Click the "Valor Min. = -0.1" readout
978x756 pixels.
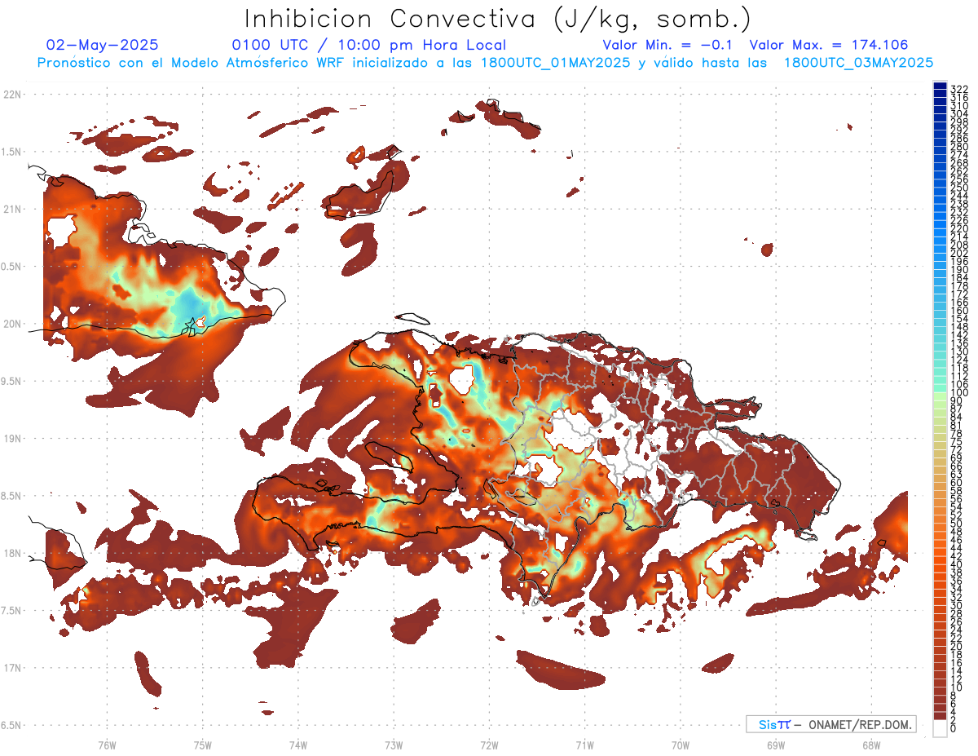click(x=668, y=45)
